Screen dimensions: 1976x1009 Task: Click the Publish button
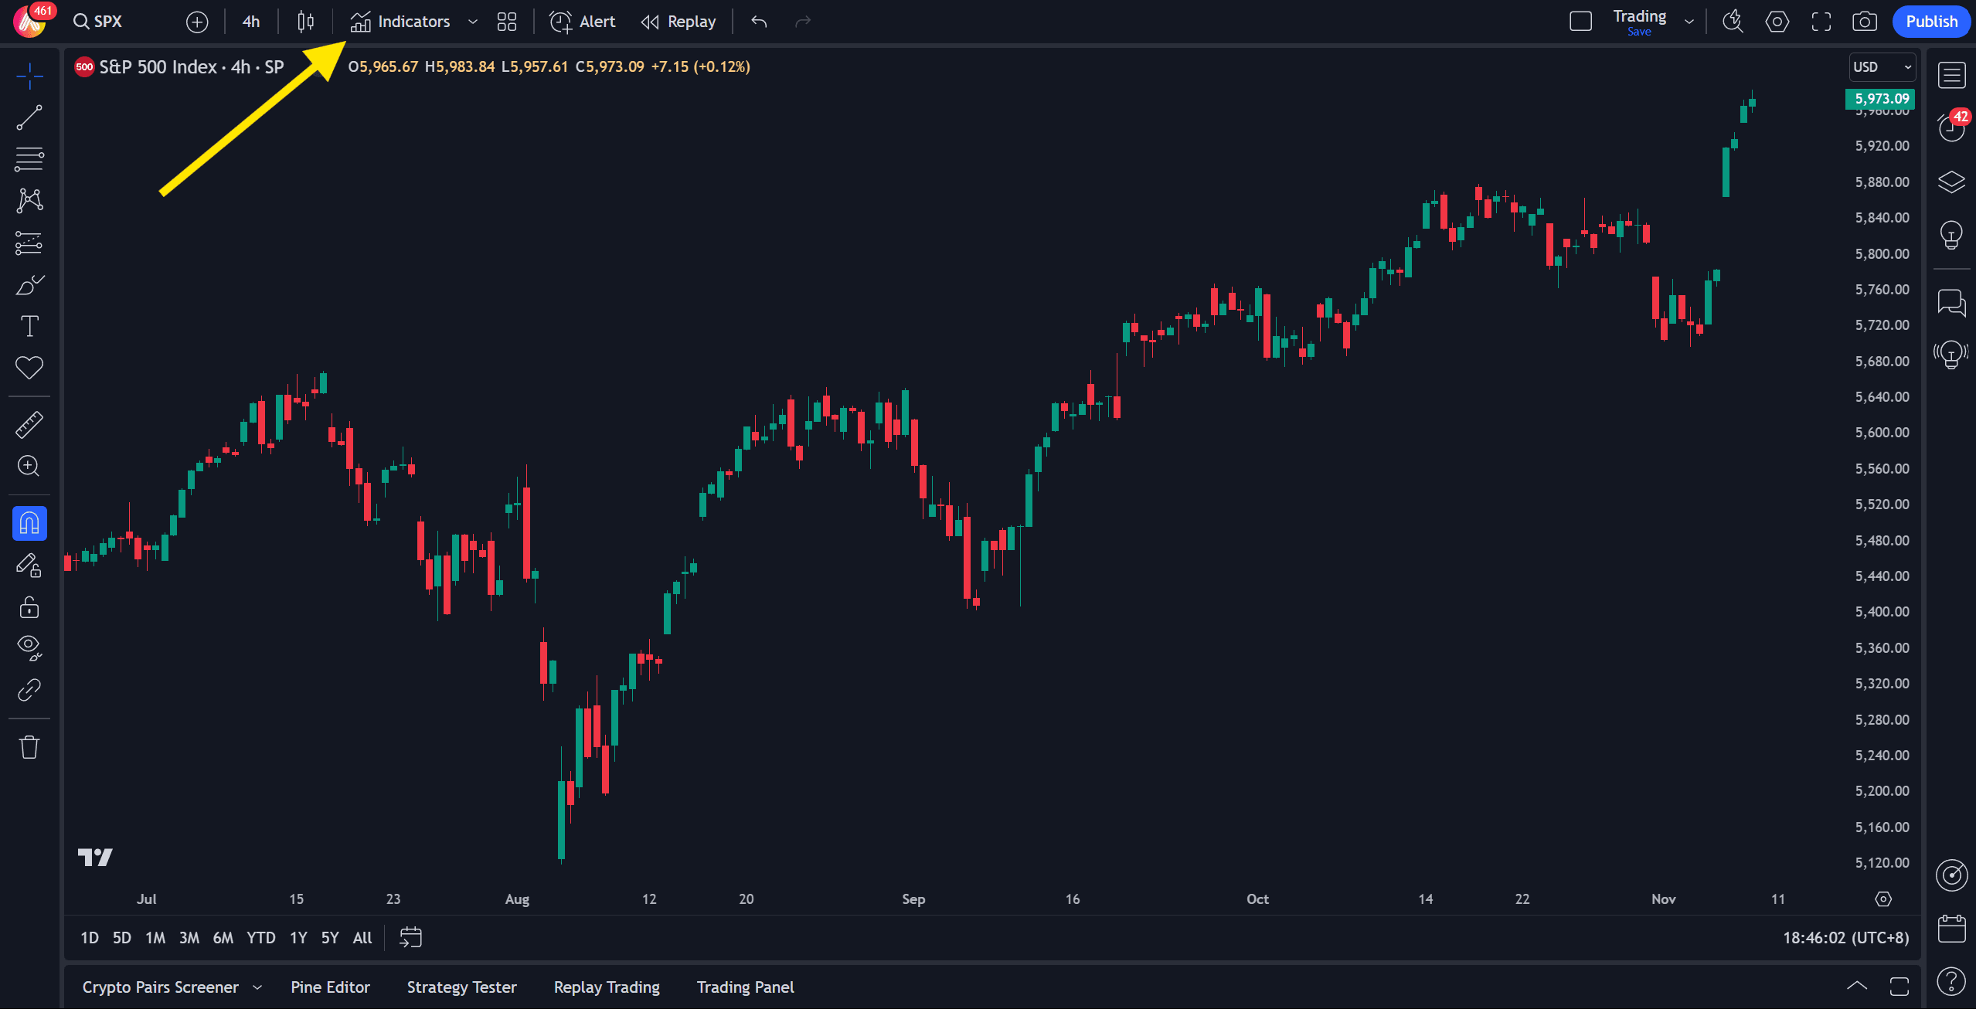pos(1931,21)
